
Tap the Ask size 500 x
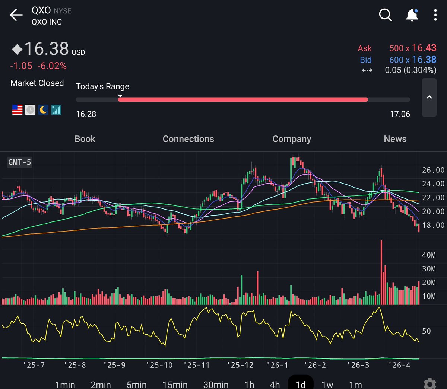(399, 48)
